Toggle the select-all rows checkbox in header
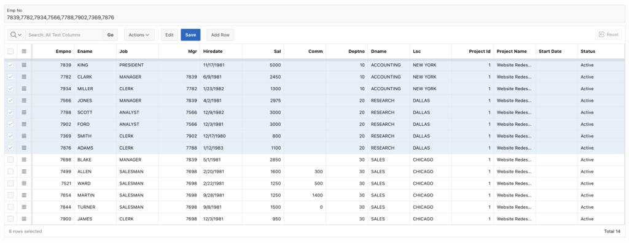 click(10, 52)
